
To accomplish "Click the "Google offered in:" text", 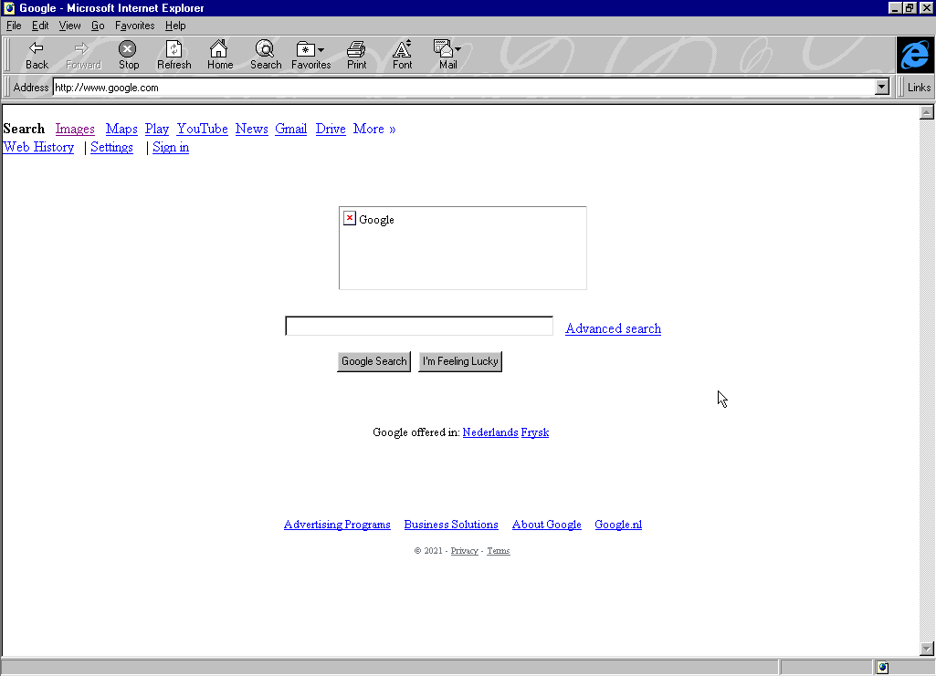I will click(x=416, y=432).
